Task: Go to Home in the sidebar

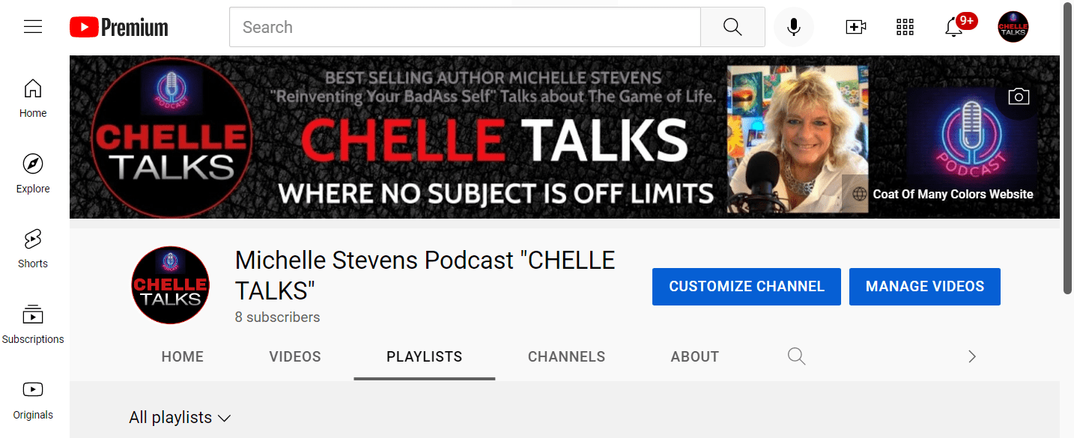Action: pyautogui.click(x=33, y=99)
